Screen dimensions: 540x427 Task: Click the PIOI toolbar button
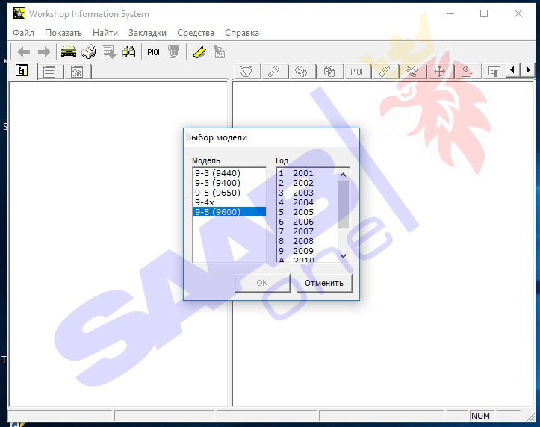[x=153, y=52]
